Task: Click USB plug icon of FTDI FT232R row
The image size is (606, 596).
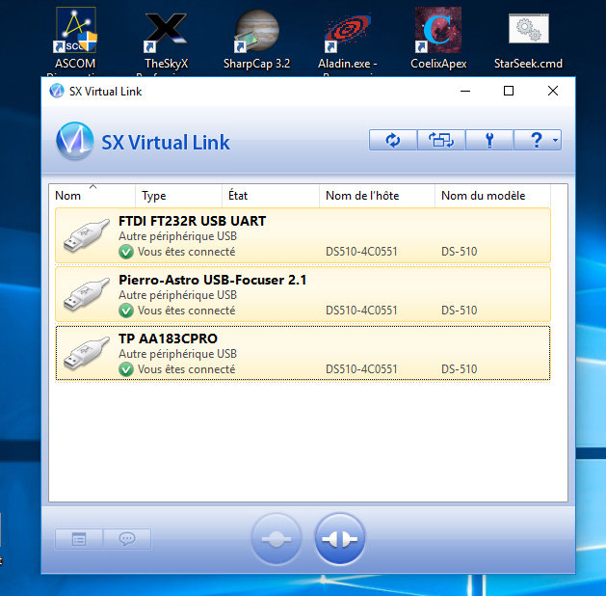Action: (86, 235)
